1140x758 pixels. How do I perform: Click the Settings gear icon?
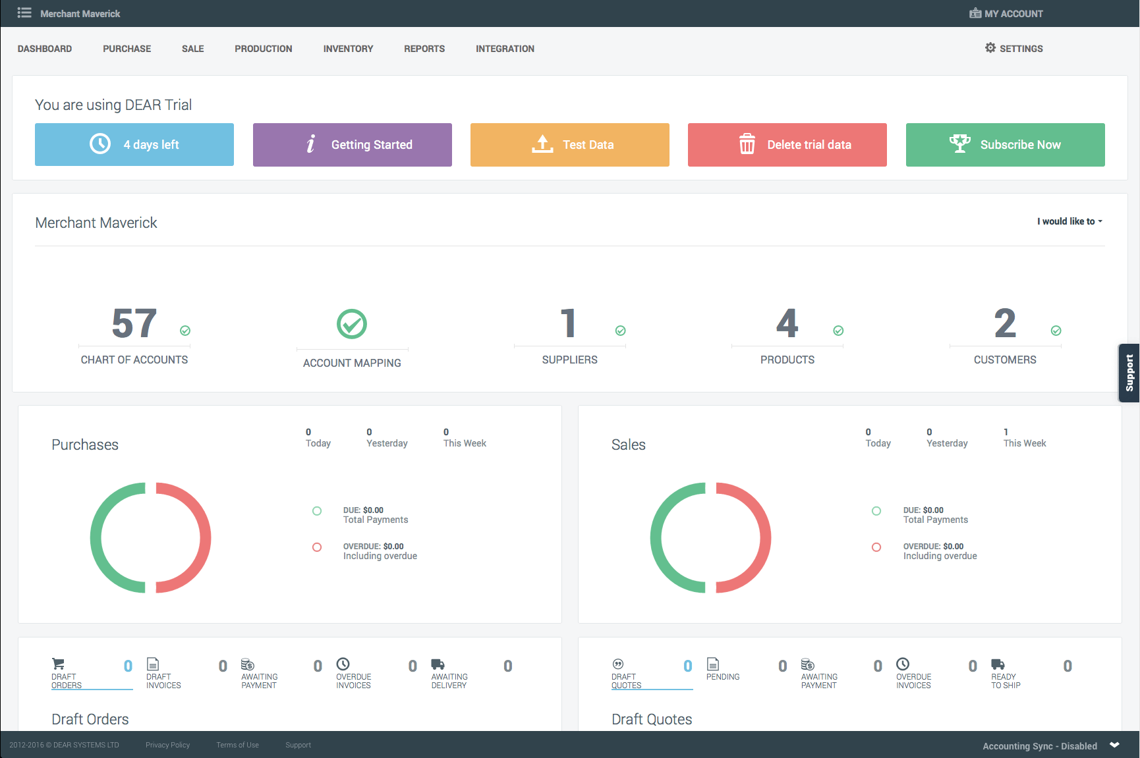[x=990, y=47]
